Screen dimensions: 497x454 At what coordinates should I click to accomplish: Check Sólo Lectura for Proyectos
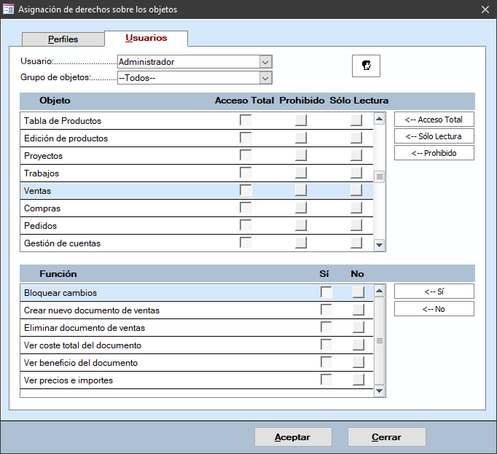click(356, 155)
